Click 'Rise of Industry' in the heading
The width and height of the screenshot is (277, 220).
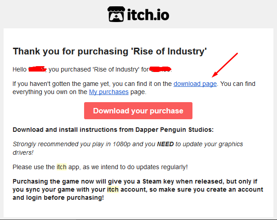pyautogui.click(x=169, y=51)
